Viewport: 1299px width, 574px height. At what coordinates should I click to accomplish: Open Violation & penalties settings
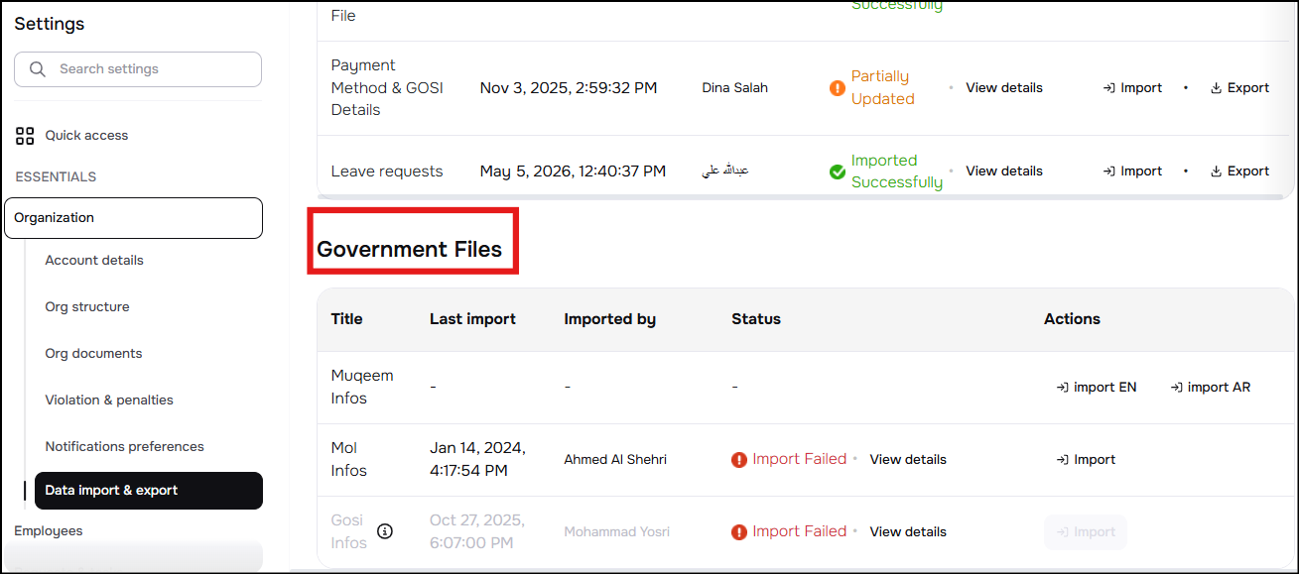[109, 401]
